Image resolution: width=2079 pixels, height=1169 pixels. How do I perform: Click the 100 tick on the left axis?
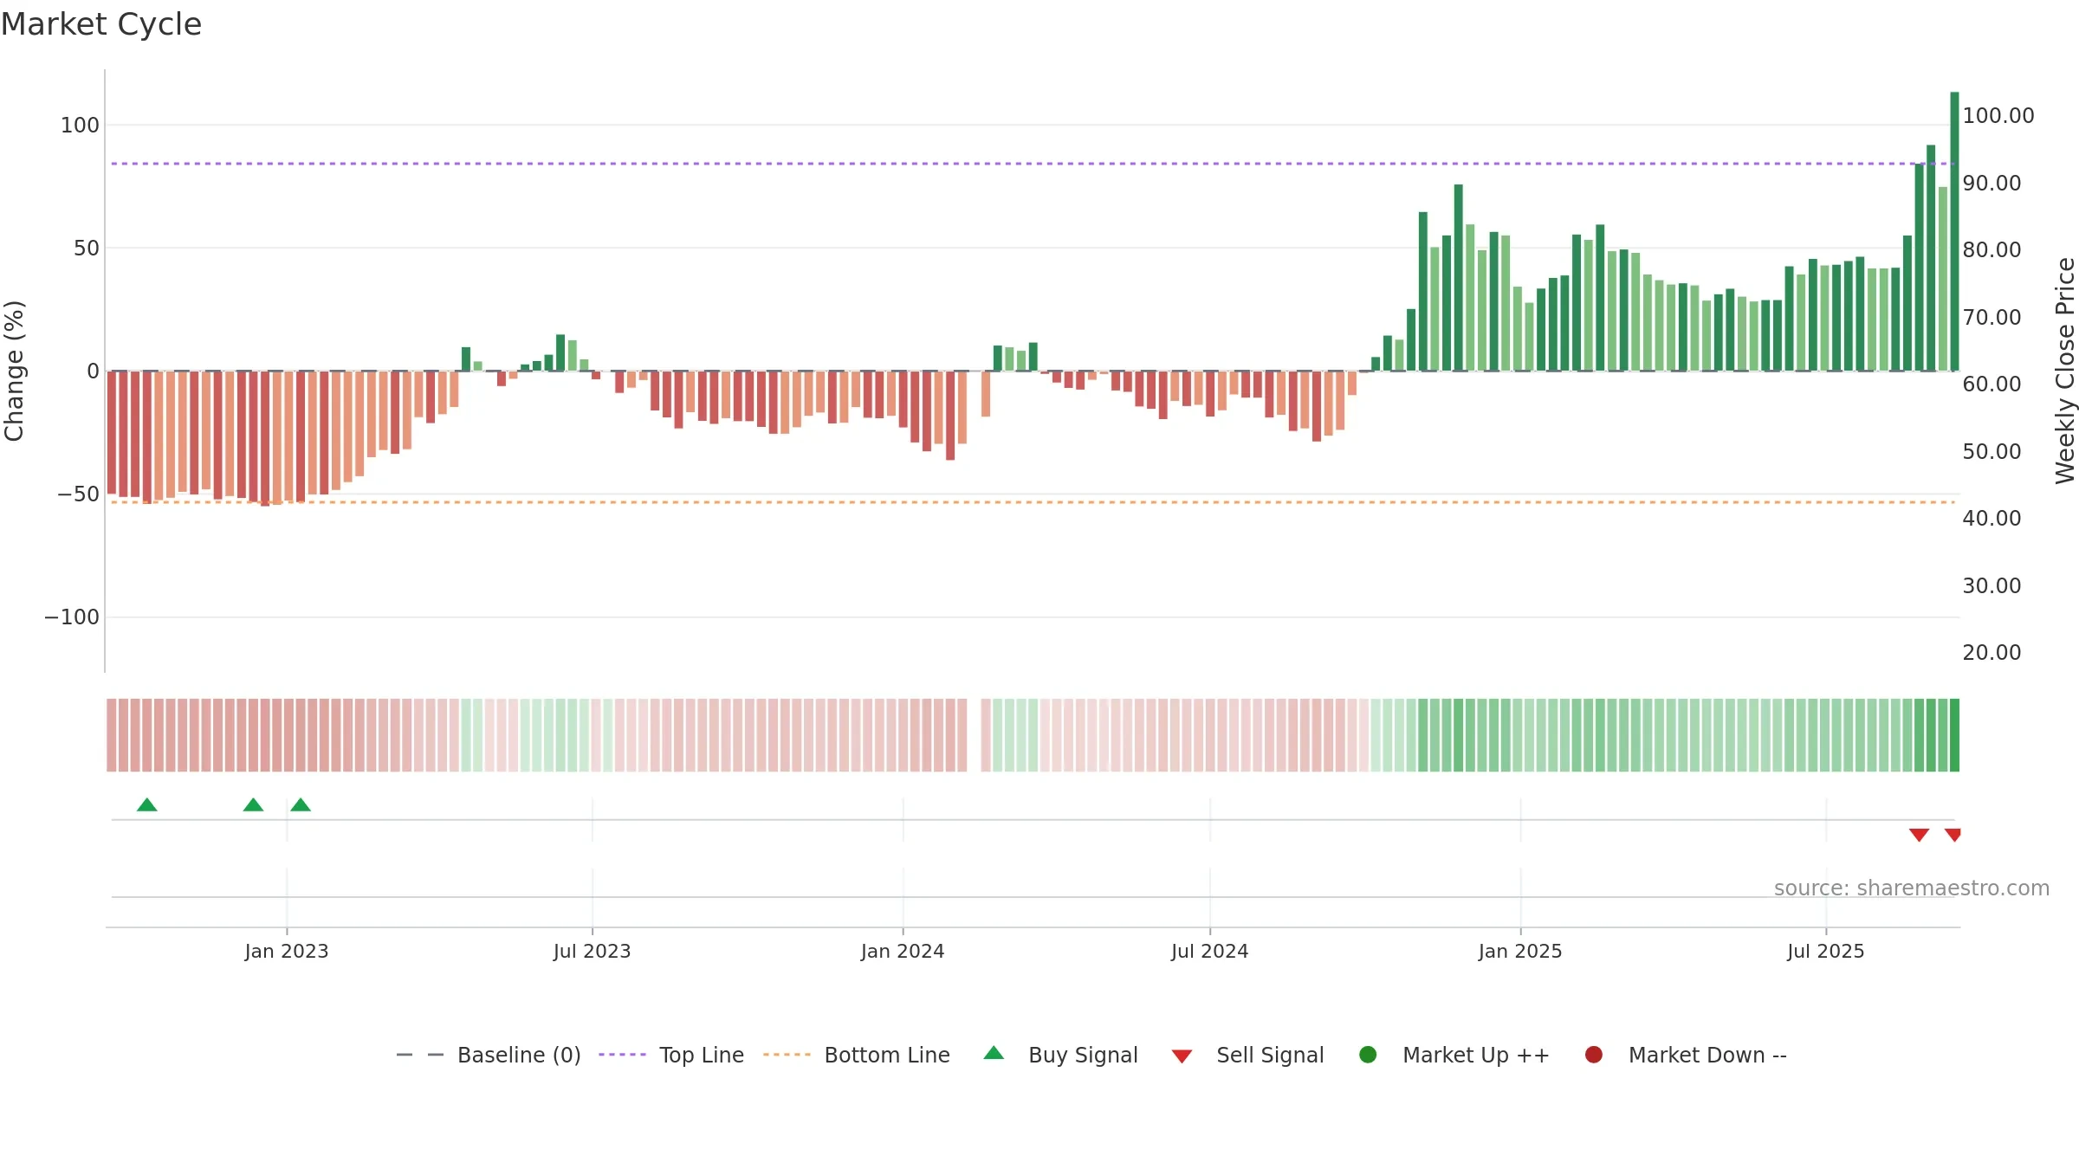point(80,126)
